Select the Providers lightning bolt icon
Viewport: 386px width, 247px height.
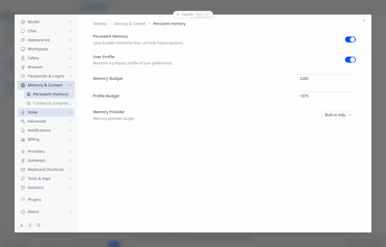coord(23,152)
